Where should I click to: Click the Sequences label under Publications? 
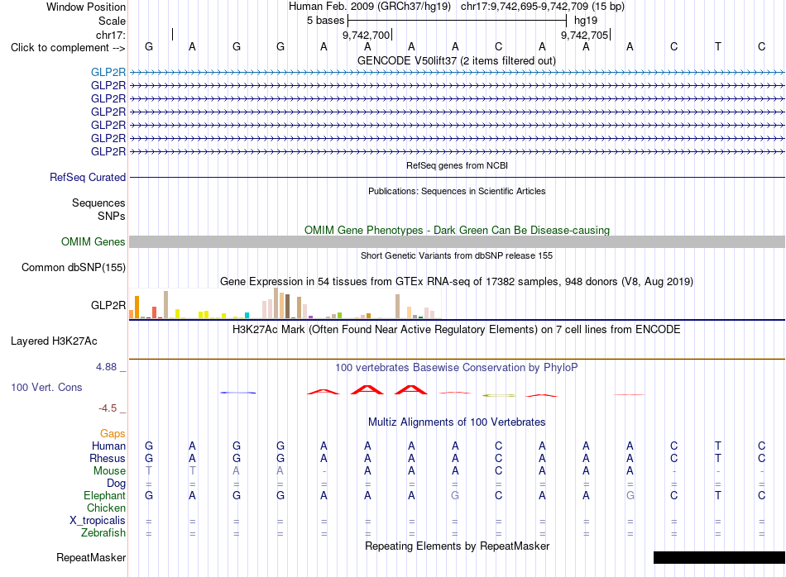pos(98,203)
